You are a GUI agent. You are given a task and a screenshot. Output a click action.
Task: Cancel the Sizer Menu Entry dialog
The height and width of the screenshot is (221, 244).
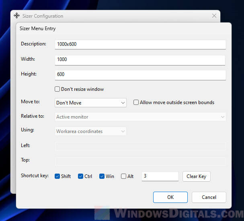point(209,197)
